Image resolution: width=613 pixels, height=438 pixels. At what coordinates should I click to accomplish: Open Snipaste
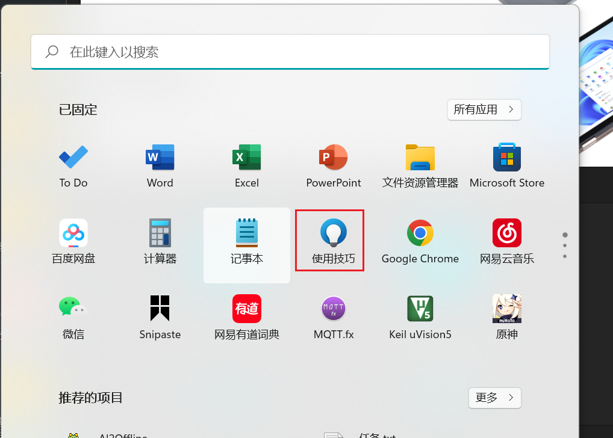pos(160,318)
